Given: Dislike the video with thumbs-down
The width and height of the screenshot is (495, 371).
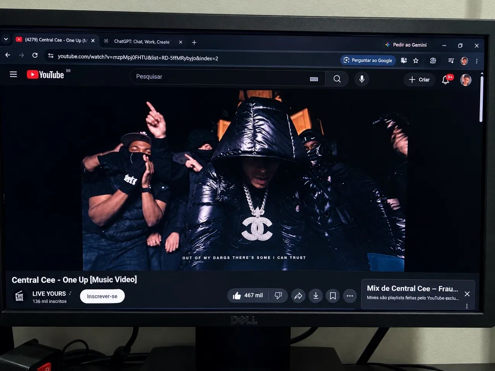Looking at the screenshot, I should pos(278,296).
